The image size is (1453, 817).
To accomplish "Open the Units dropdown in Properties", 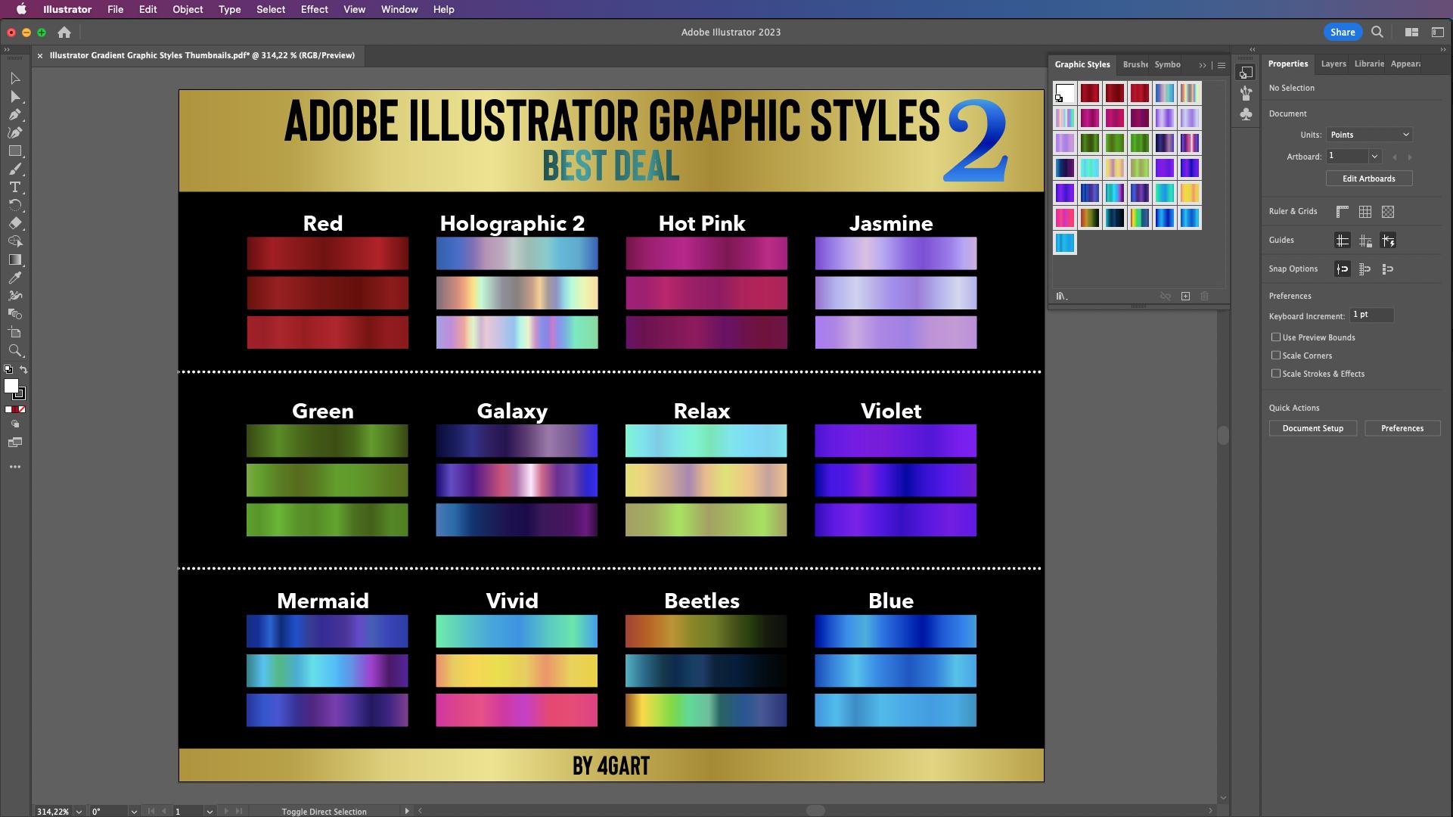I will (1369, 134).
